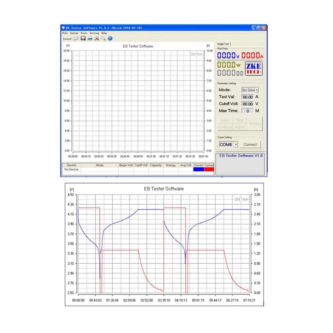Click the Test Val input field

[x=248, y=97]
